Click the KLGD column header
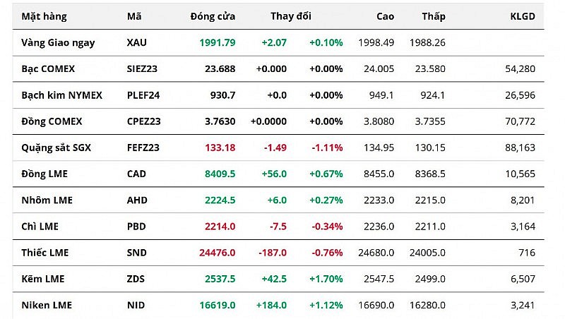This screenshot has width=565, height=319. [x=523, y=16]
